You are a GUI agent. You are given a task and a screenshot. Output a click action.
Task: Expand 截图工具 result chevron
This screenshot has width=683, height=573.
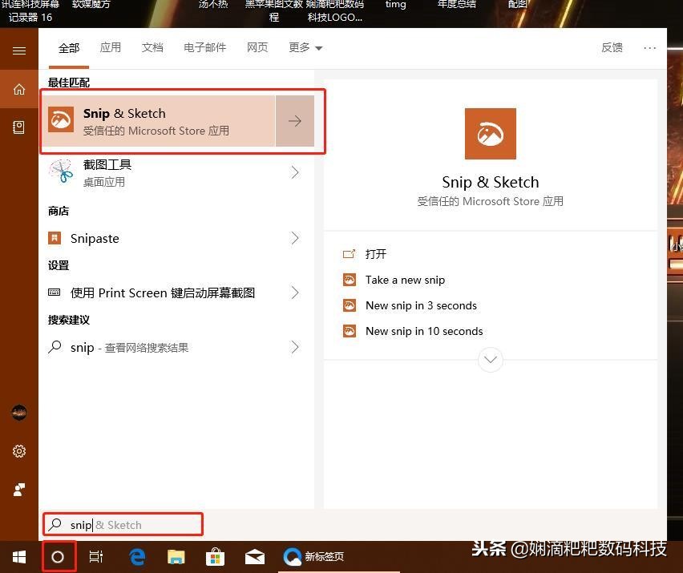pyautogui.click(x=295, y=172)
